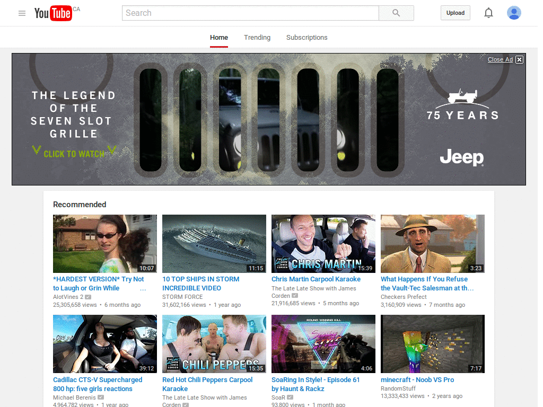The width and height of the screenshot is (543, 407).
Task: Open Chris Martin Carpool Karaoke thumbnail
Action: click(323, 244)
